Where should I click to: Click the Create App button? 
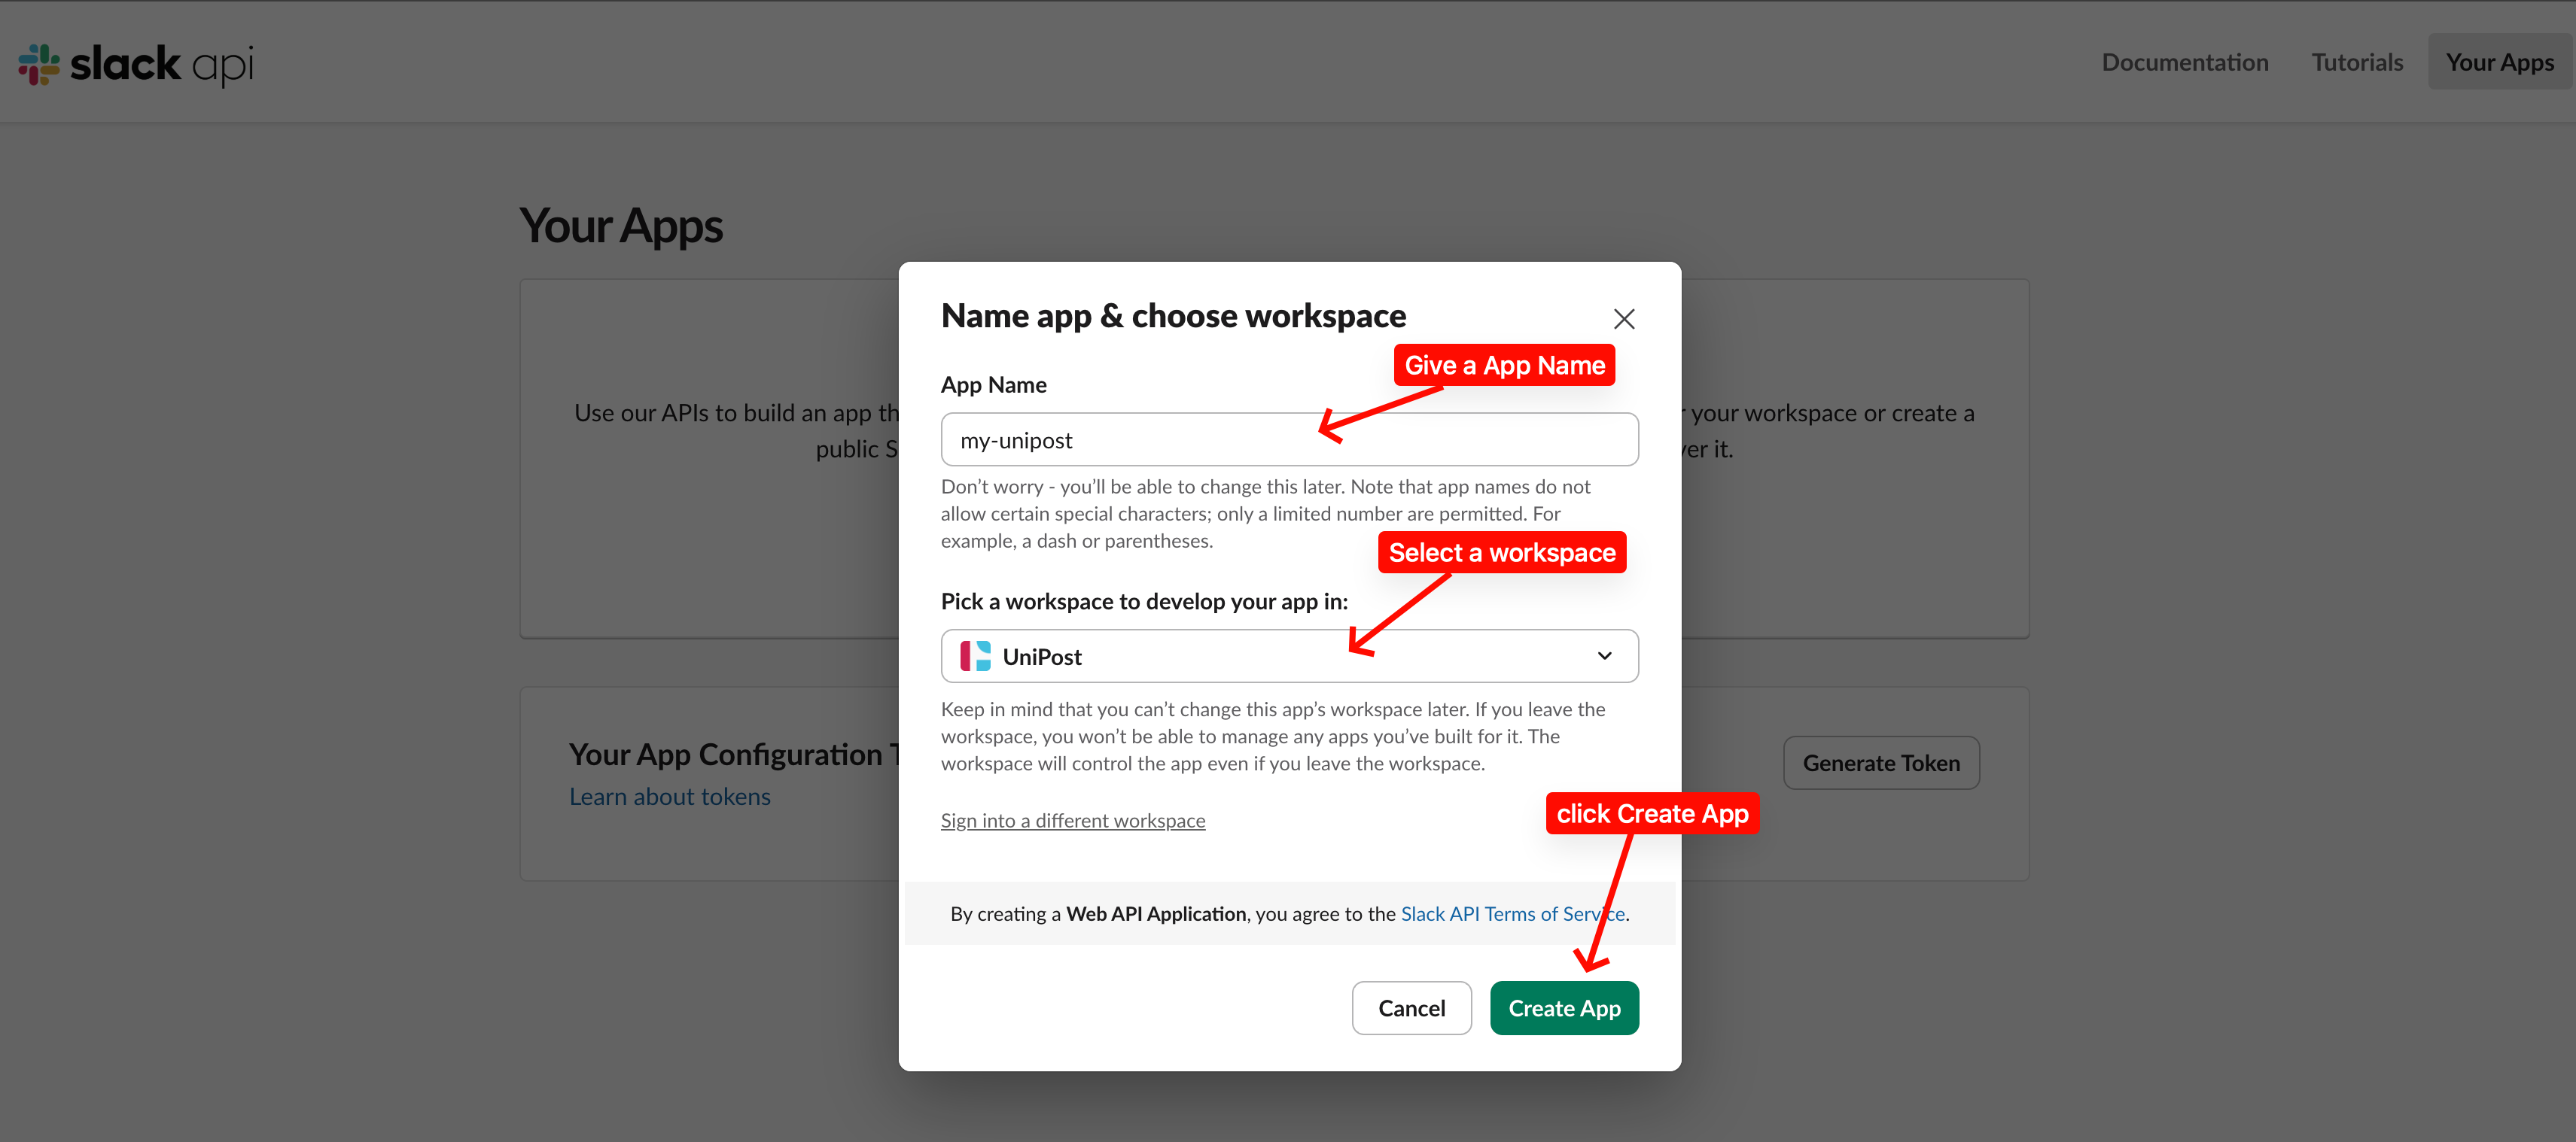point(1564,1008)
